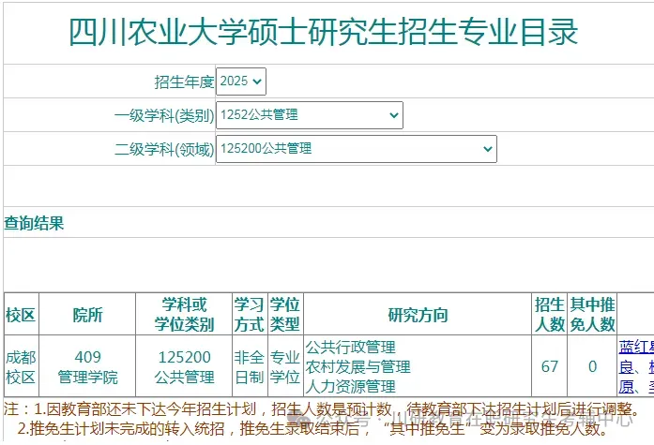Click the 学位类型 column header
This screenshot has width=654, height=445.
click(285, 314)
